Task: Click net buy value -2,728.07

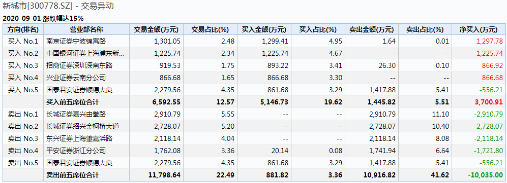Action: point(489,126)
